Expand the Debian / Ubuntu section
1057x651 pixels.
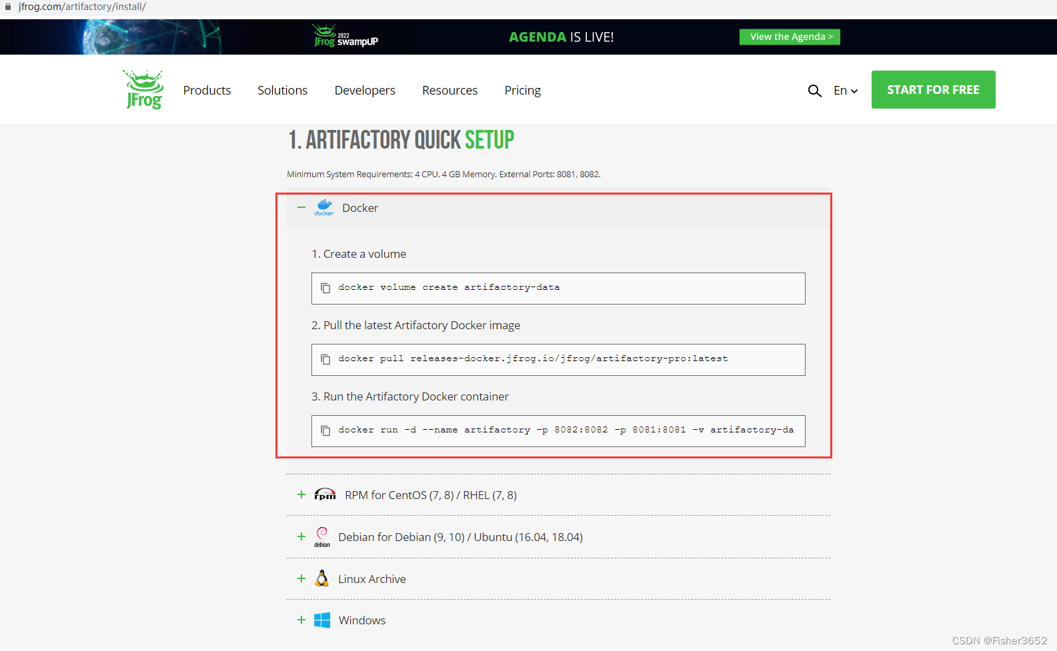[x=301, y=536]
